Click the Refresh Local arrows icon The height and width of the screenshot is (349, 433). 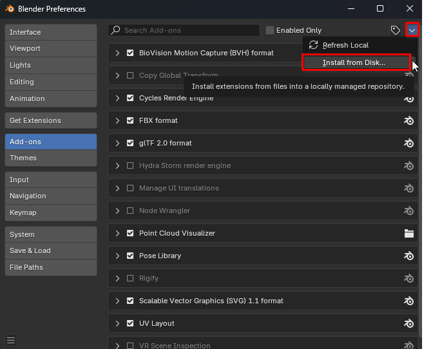[x=313, y=45]
